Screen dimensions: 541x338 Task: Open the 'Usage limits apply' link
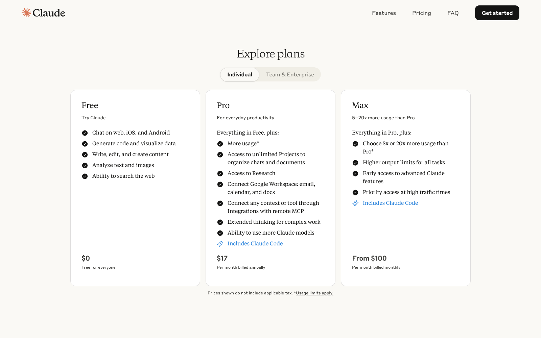pos(314,293)
